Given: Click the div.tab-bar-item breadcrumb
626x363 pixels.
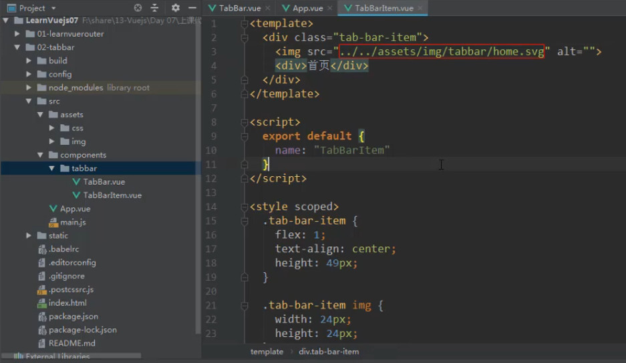Looking at the screenshot, I should (x=329, y=352).
